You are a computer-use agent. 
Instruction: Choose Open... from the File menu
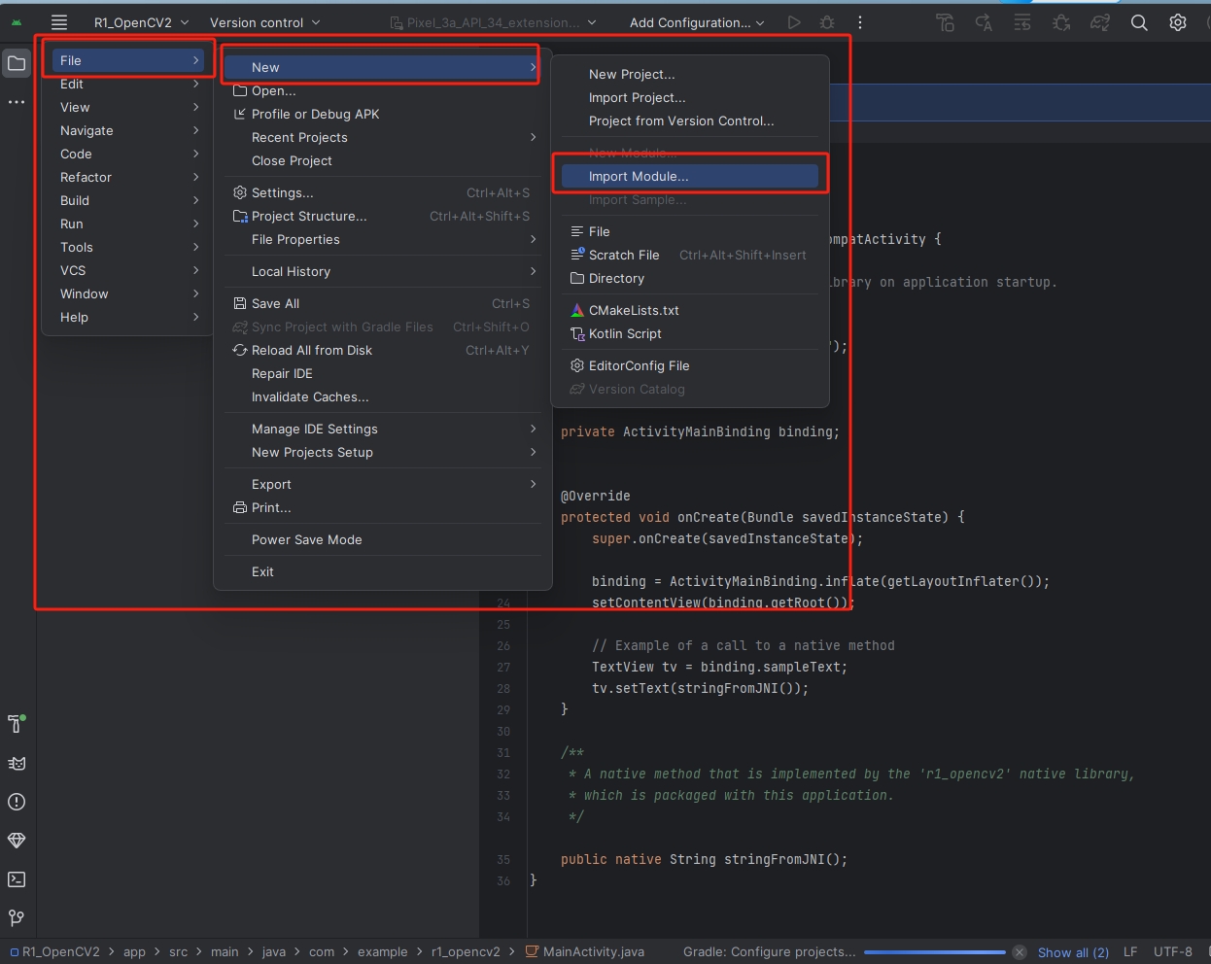(383, 90)
